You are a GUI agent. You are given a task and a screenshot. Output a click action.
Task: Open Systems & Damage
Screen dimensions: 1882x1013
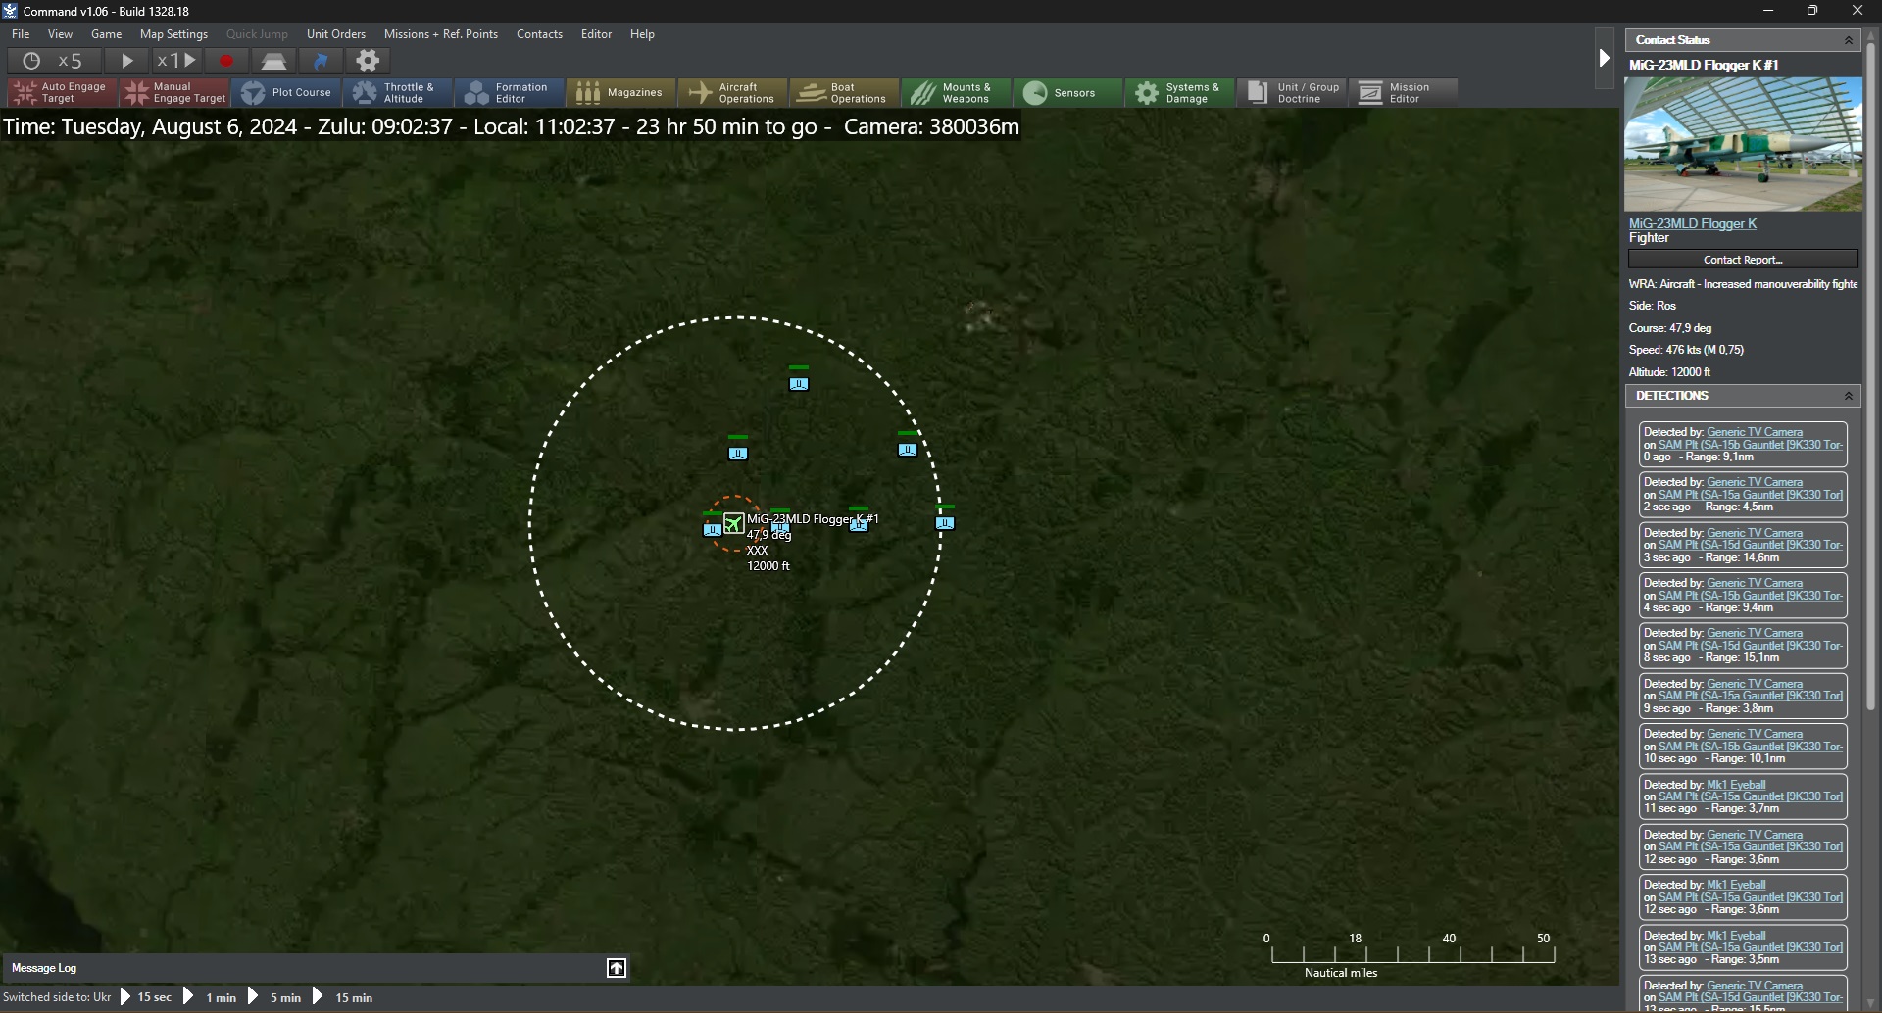pyautogui.click(x=1180, y=93)
